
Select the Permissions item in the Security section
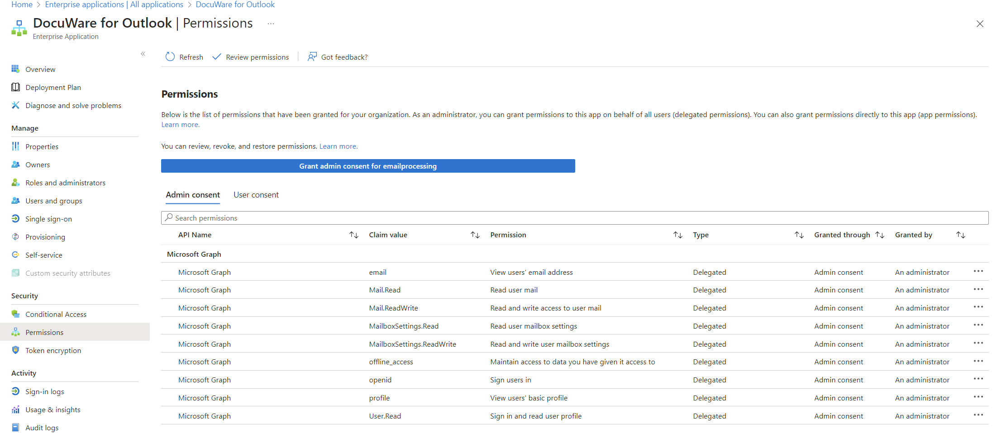point(75,332)
